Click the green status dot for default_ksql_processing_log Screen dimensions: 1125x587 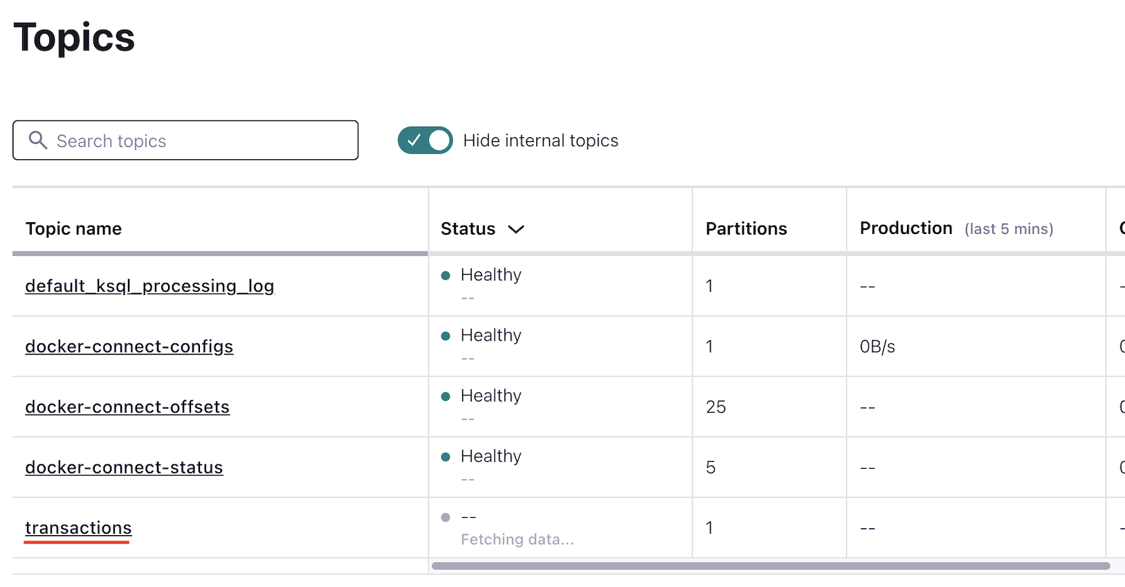[446, 276]
